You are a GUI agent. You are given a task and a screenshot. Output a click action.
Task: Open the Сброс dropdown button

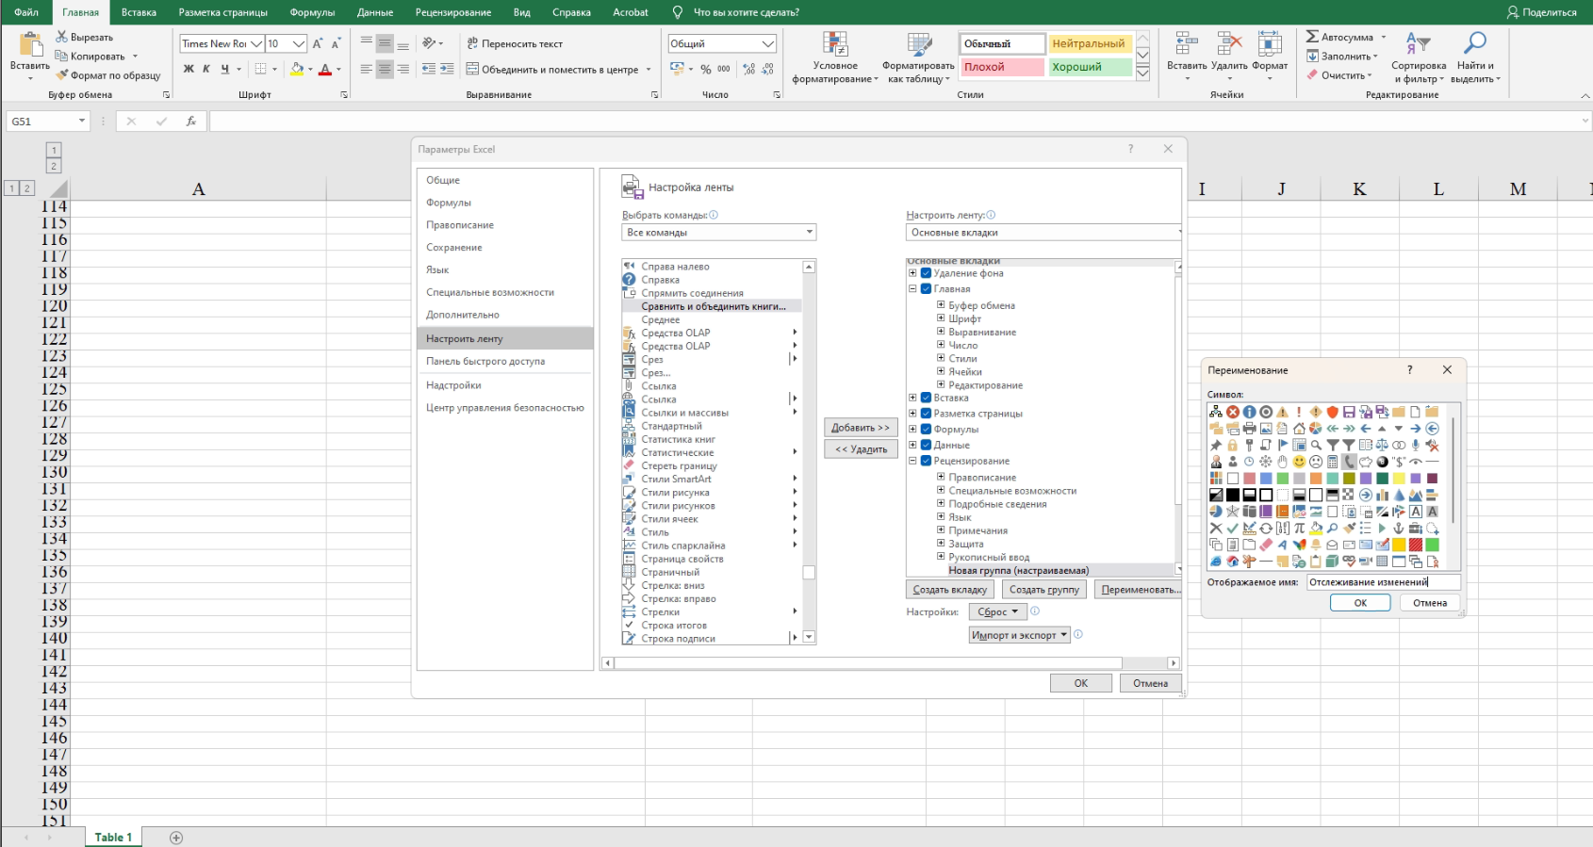[997, 611]
